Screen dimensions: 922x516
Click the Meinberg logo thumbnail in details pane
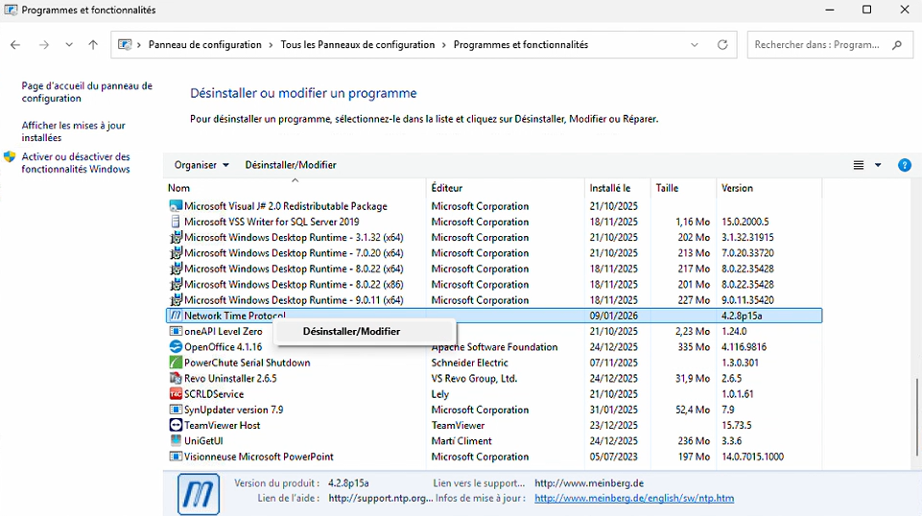point(199,494)
